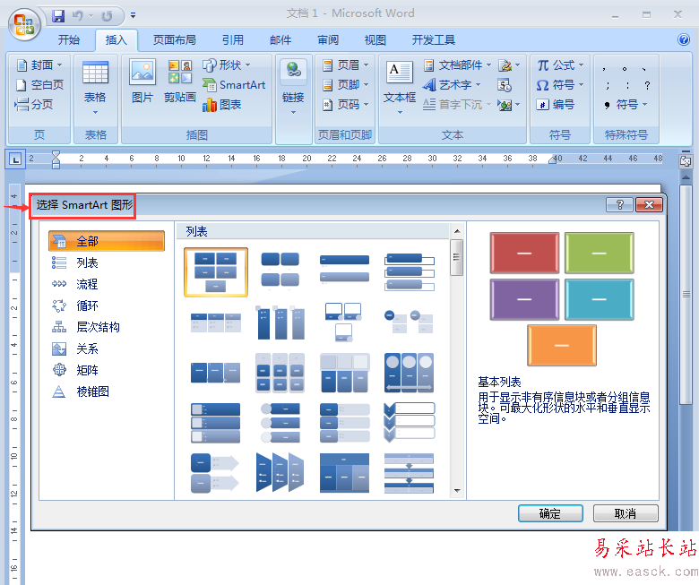The height and width of the screenshot is (585, 699).
Task: Insert a 图表 chart
Action: click(x=222, y=104)
